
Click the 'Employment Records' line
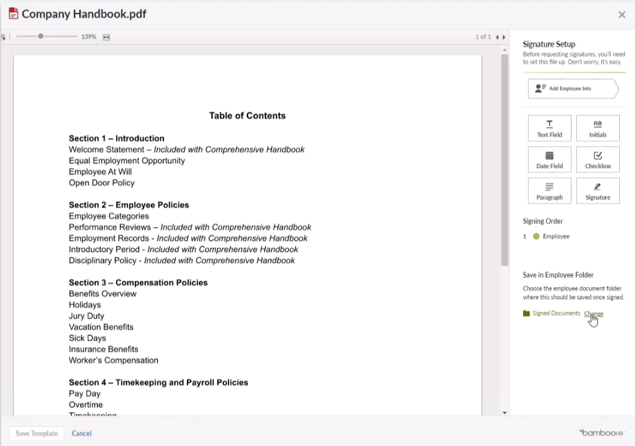[x=188, y=238]
